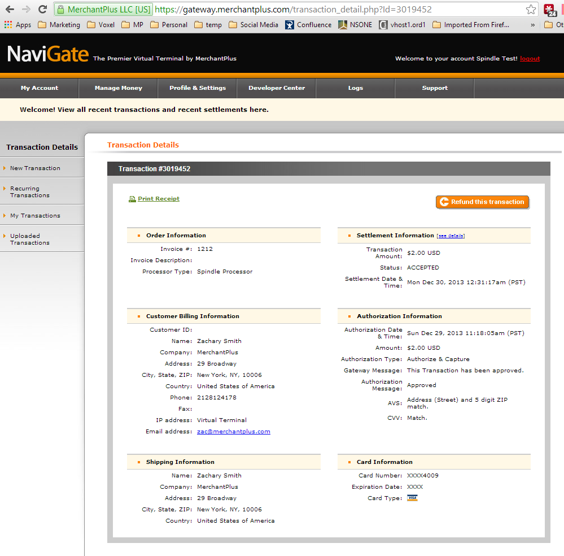Click the phone number 2128124178
The width and height of the screenshot is (564, 556).
(x=217, y=398)
